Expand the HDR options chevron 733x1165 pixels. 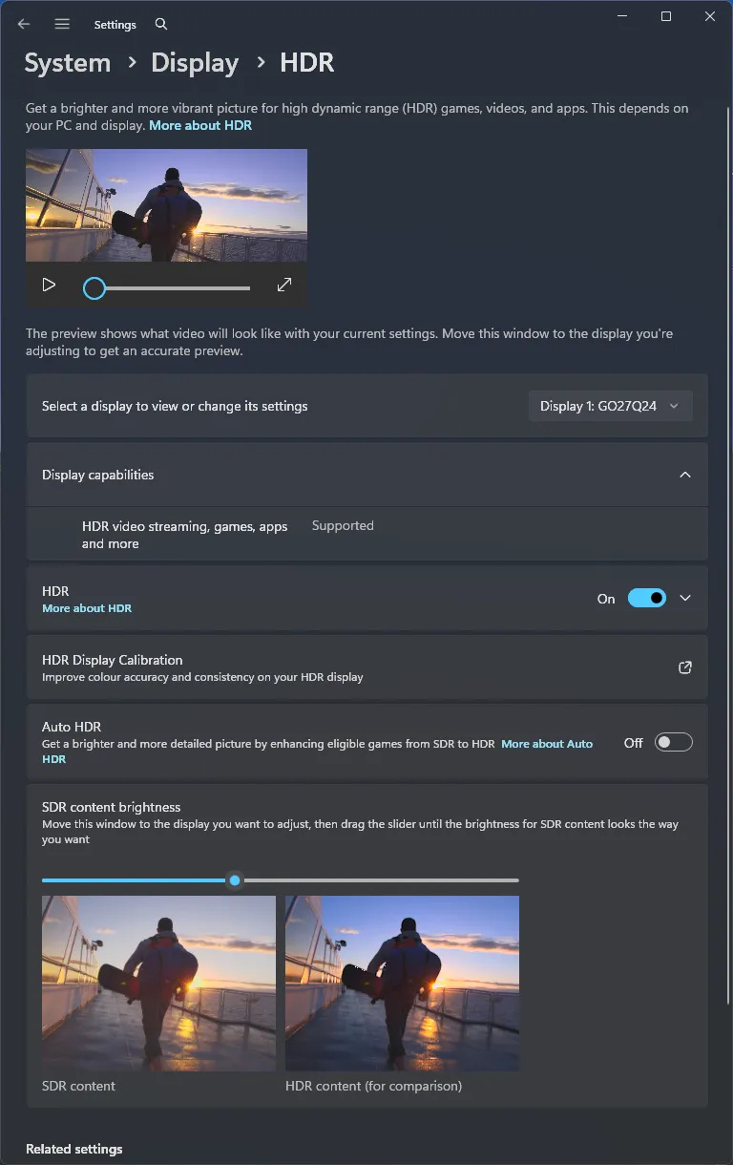click(684, 598)
